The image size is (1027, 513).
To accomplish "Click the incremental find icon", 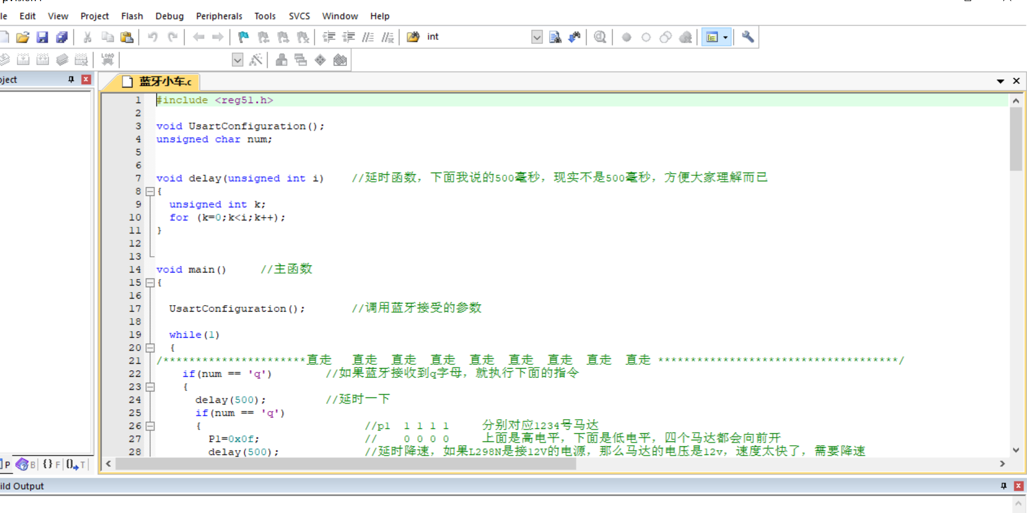I will (x=575, y=37).
